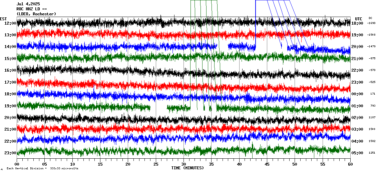Click the 171 DC offset value

point(373,94)
